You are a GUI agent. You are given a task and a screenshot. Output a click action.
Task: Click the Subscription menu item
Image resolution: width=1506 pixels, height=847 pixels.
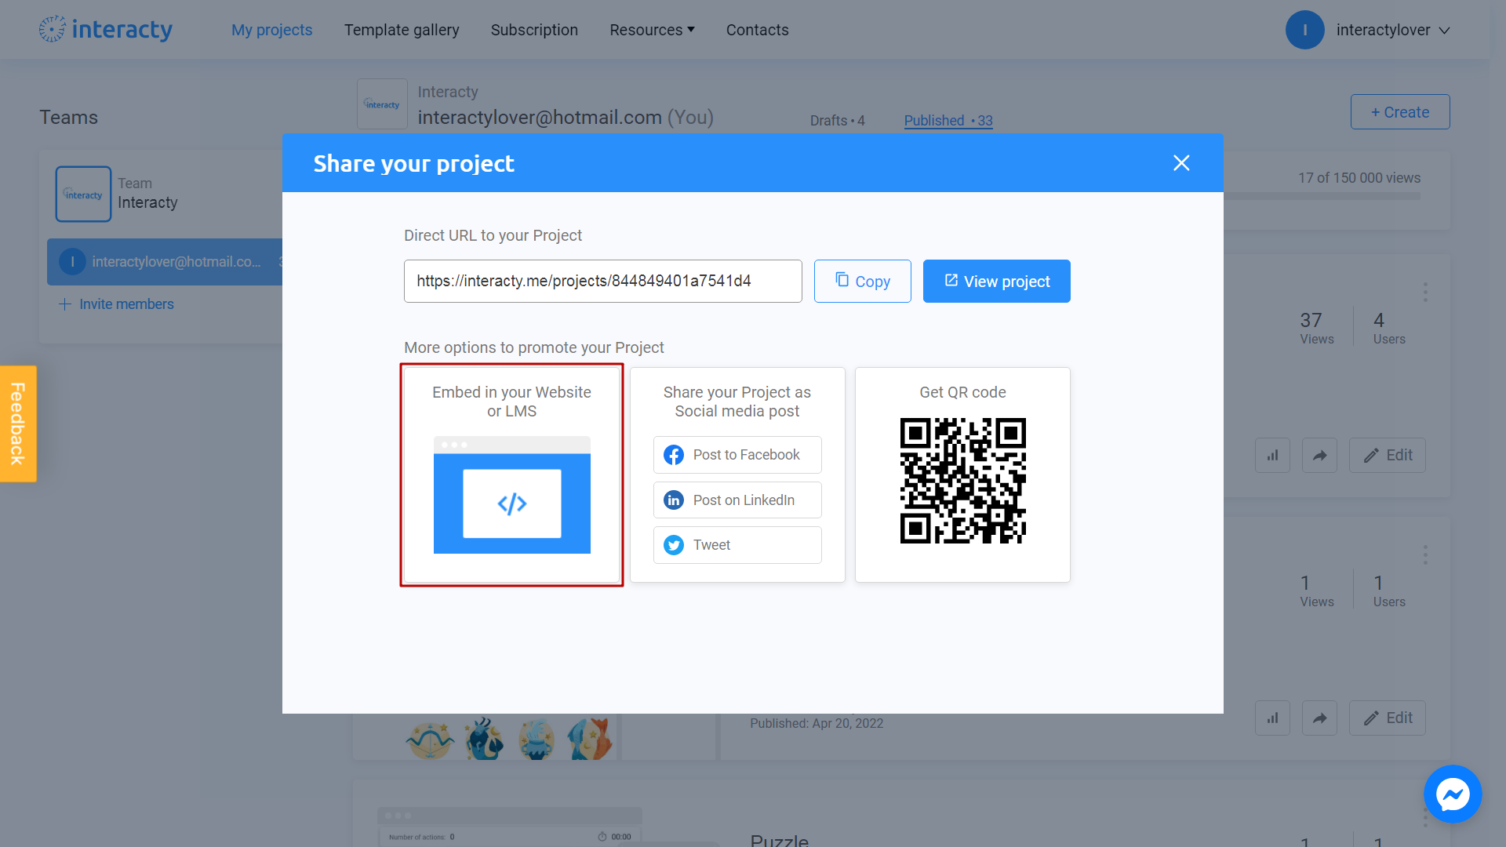coord(533,29)
